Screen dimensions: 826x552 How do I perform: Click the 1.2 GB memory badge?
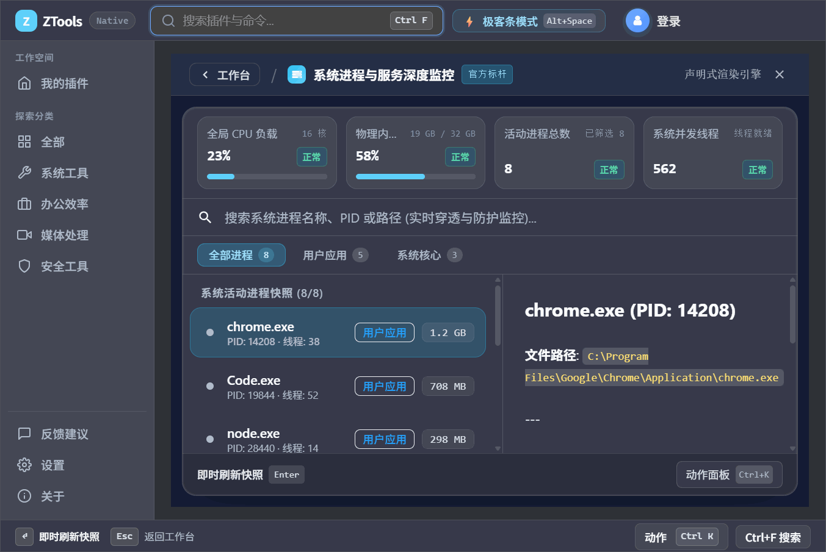(448, 332)
